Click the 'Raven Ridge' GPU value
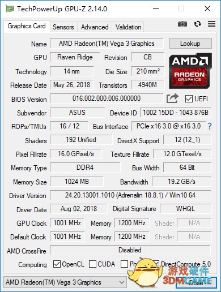 pos(75,57)
